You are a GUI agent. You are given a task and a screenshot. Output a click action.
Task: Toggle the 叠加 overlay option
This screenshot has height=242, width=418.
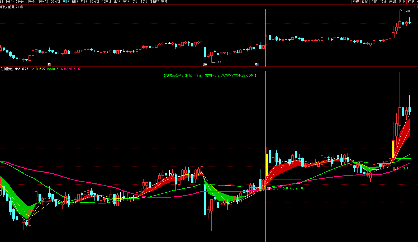365,2
